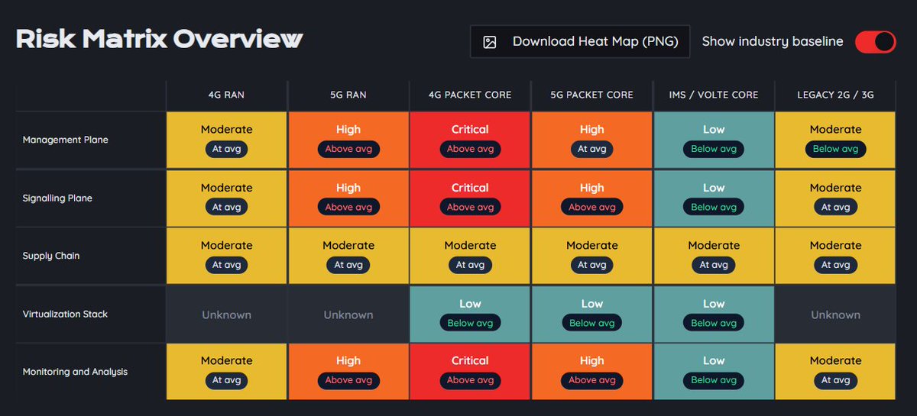Image resolution: width=917 pixels, height=416 pixels.
Task: Click the image icon in the download button
Action: click(x=490, y=42)
